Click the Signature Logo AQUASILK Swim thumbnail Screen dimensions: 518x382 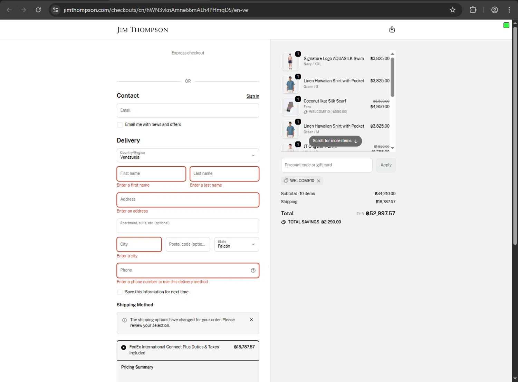click(290, 61)
